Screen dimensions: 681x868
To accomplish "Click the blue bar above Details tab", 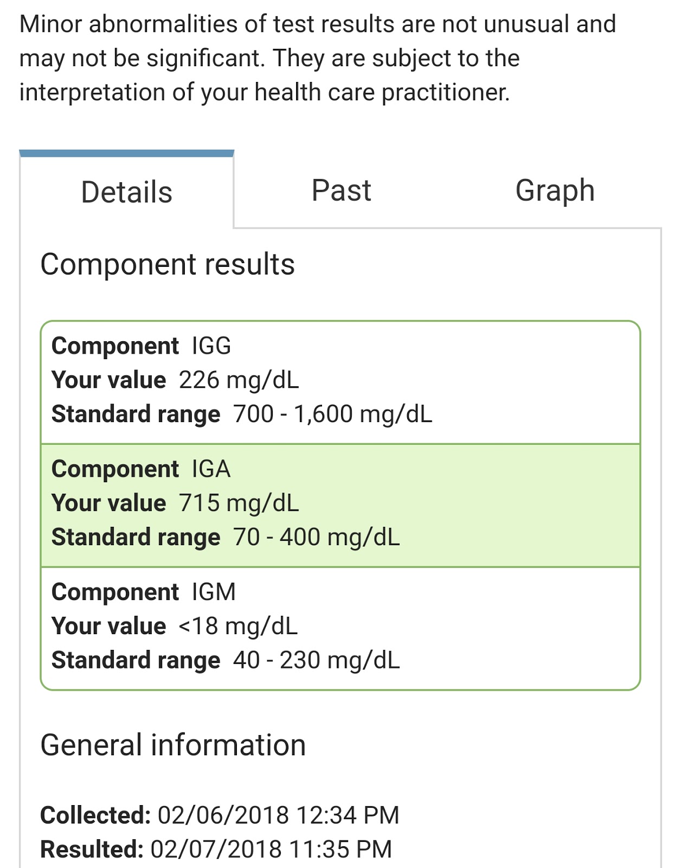I will pos(126,154).
